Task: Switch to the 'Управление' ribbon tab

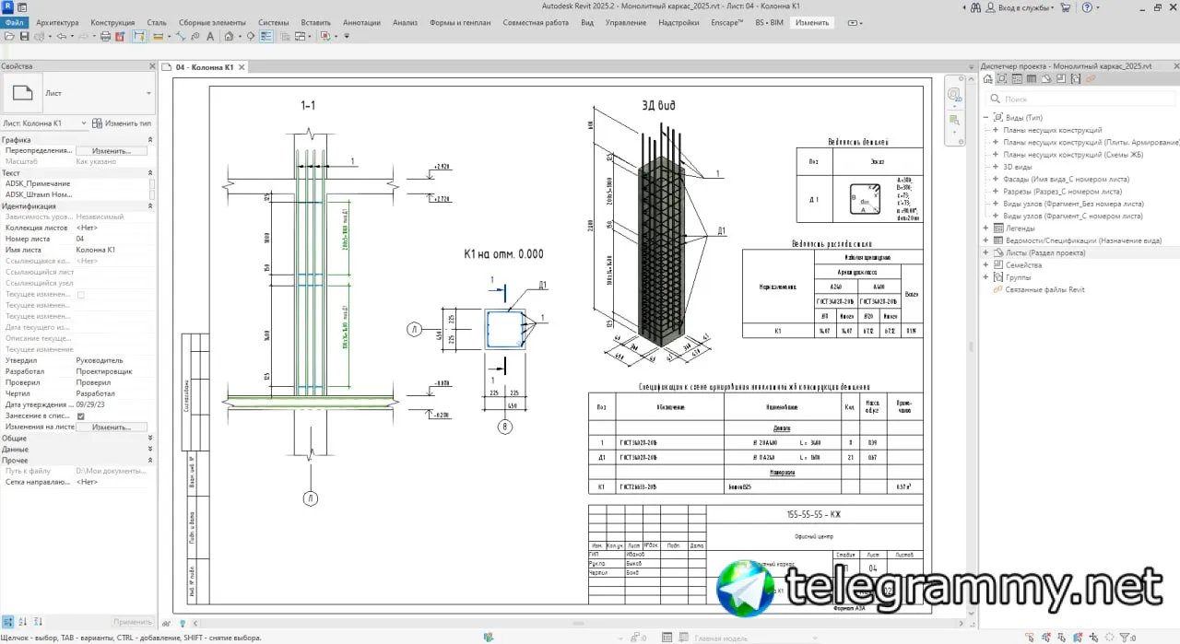Action: pos(626,22)
